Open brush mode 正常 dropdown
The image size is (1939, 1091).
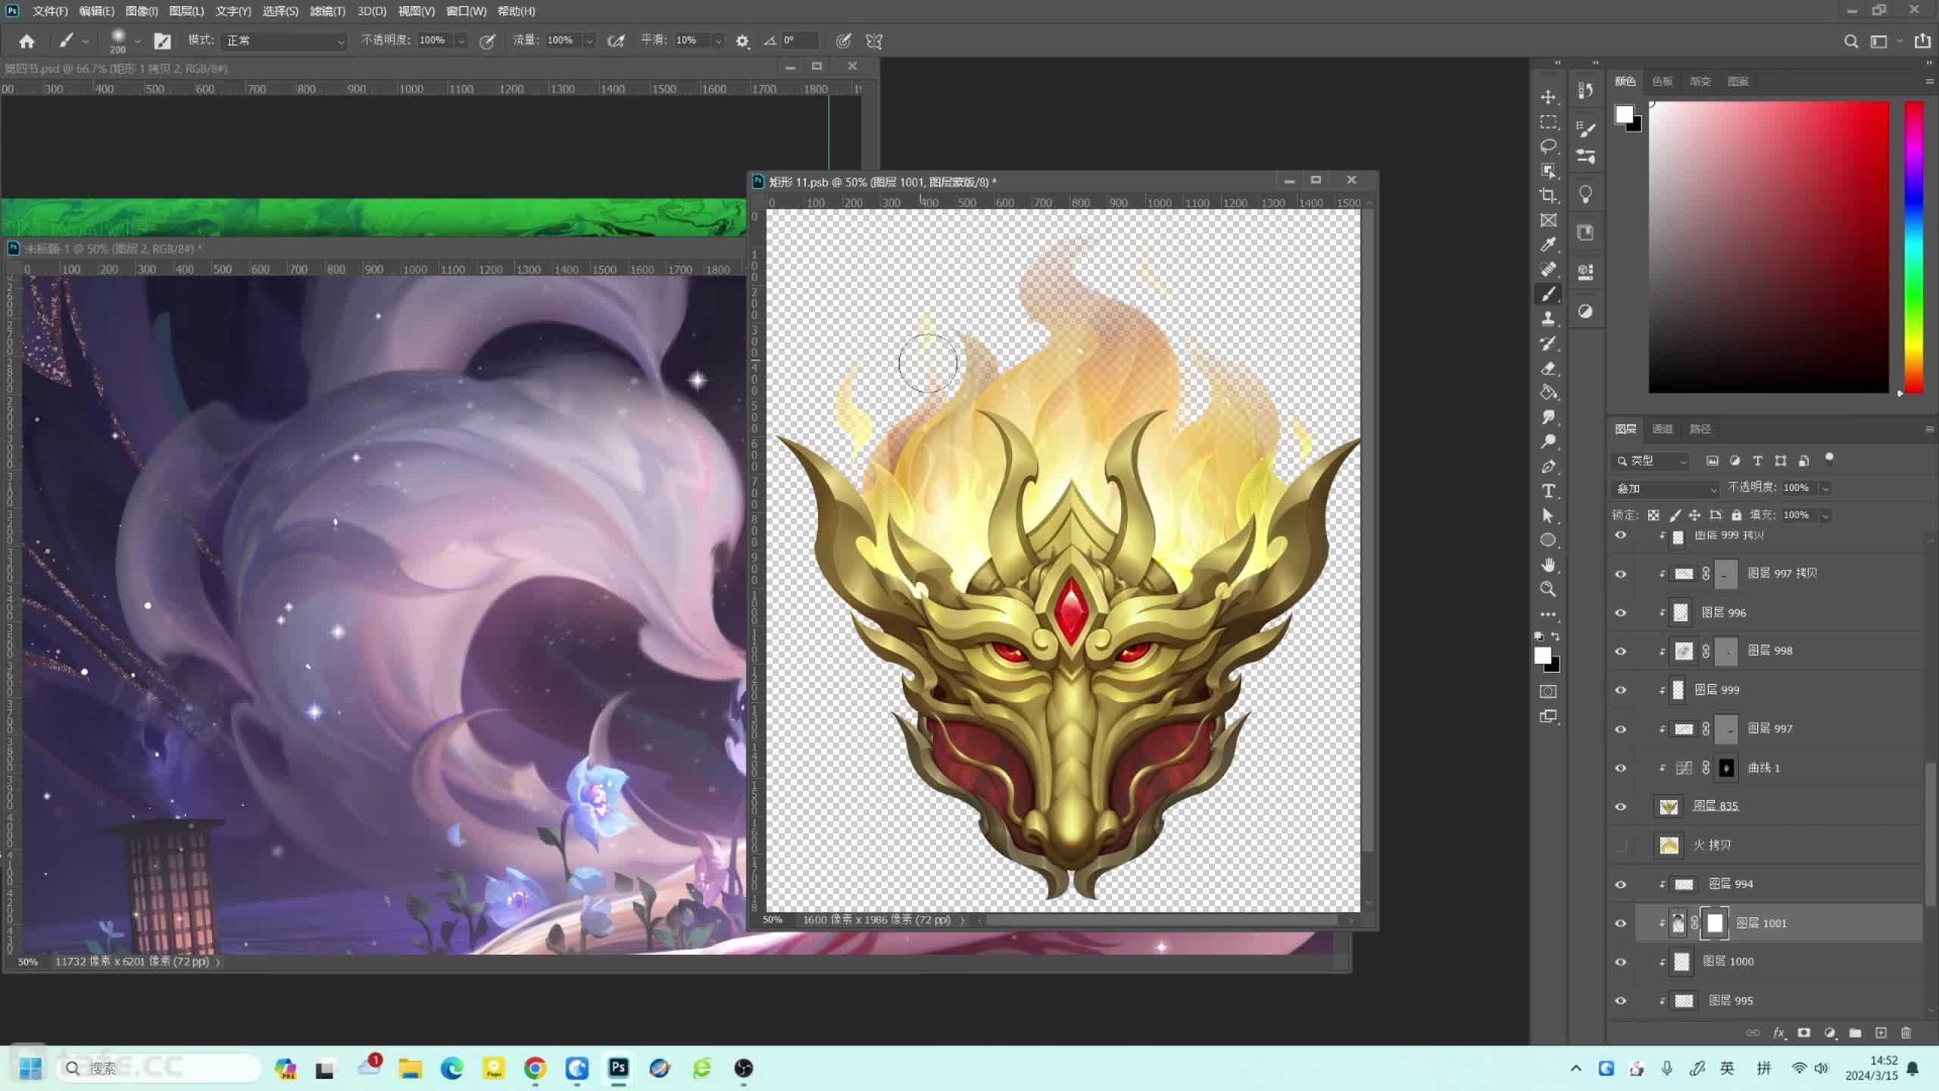pyautogui.click(x=284, y=41)
